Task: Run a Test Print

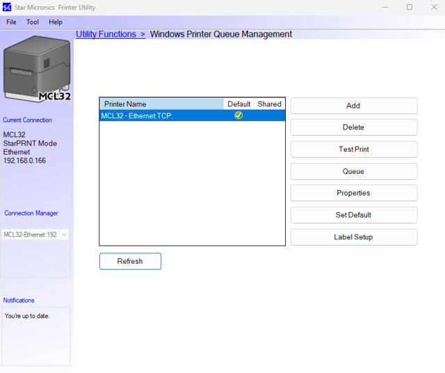Action: (x=353, y=150)
